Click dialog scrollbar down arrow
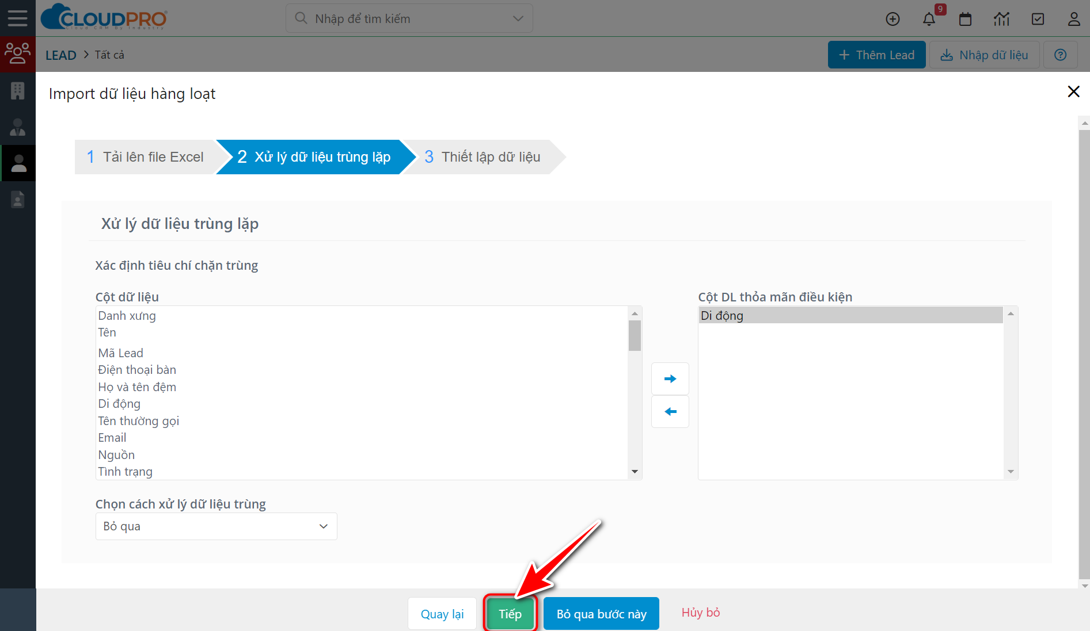This screenshot has width=1090, height=631. (x=1085, y=586)
